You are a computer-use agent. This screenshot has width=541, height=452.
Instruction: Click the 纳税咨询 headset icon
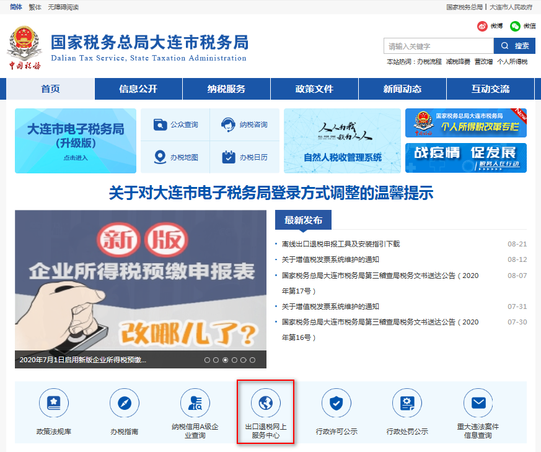click(x=228, y=124)
